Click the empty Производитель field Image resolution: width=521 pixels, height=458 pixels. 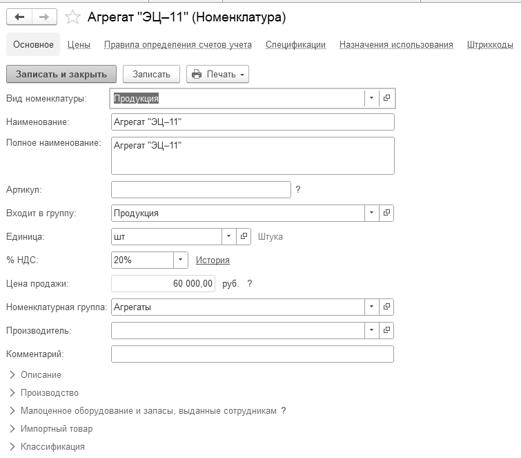tap(238, 330)
